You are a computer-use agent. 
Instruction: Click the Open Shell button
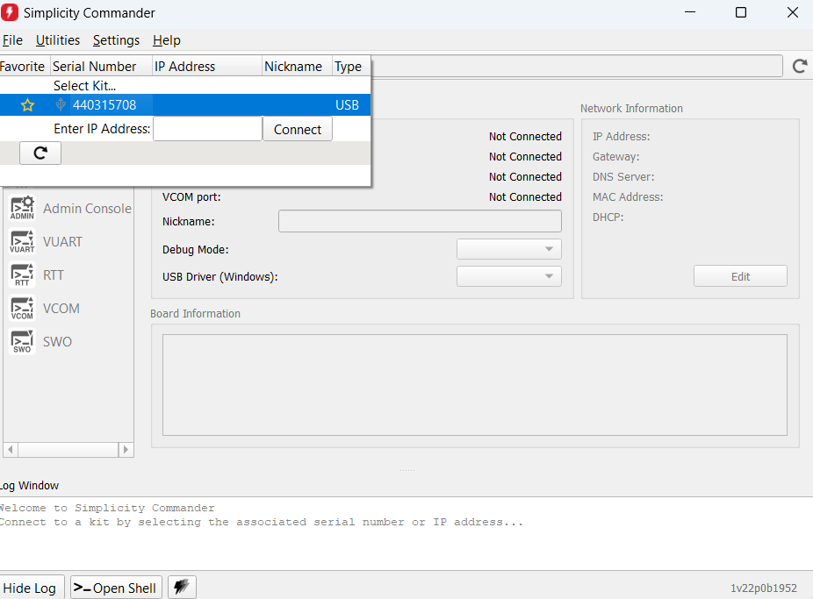coord(116,588)
